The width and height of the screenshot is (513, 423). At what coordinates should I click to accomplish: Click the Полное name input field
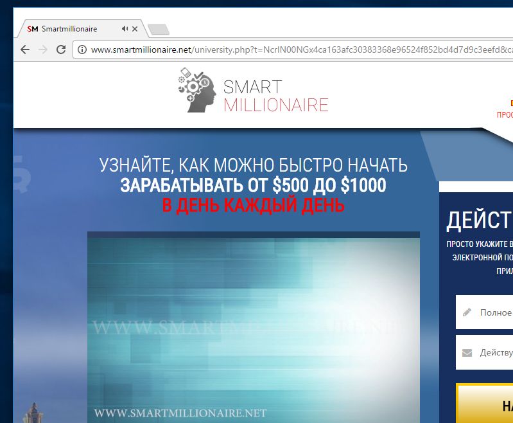[485, 312]
